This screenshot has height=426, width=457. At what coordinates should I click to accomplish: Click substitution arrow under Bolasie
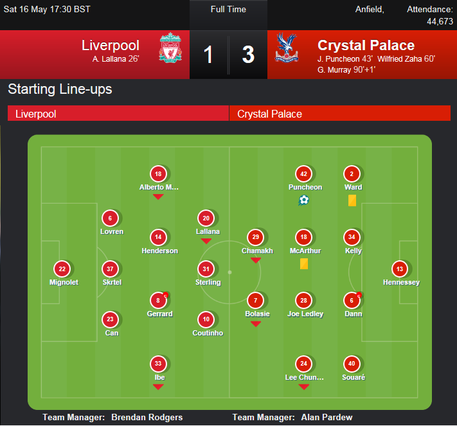click(256, 324)
